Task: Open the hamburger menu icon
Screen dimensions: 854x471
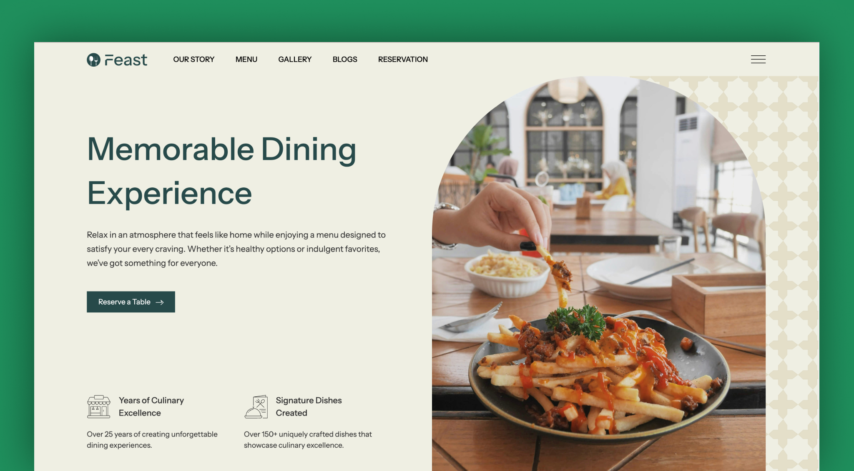Action: (758, 60)
